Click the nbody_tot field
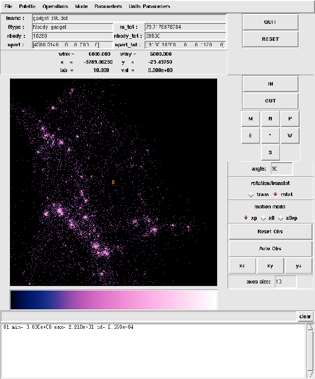 click(185, 36)
